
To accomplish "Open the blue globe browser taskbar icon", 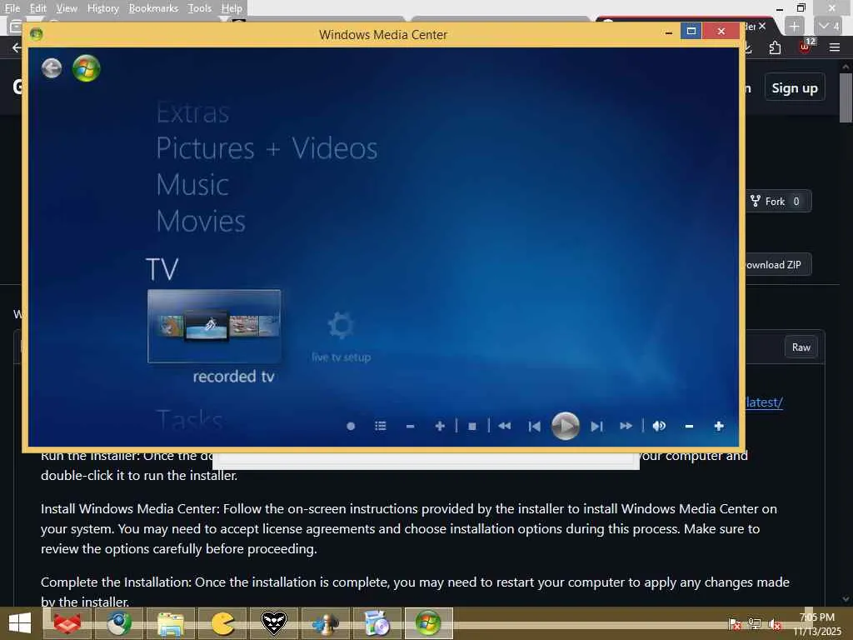I will pyautogui.click(x=118, y=623).
